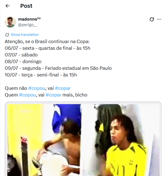Click the display name madonno™
Viewport: 166px width, 176px height.
pyautogui.click(x=29, y=19)
